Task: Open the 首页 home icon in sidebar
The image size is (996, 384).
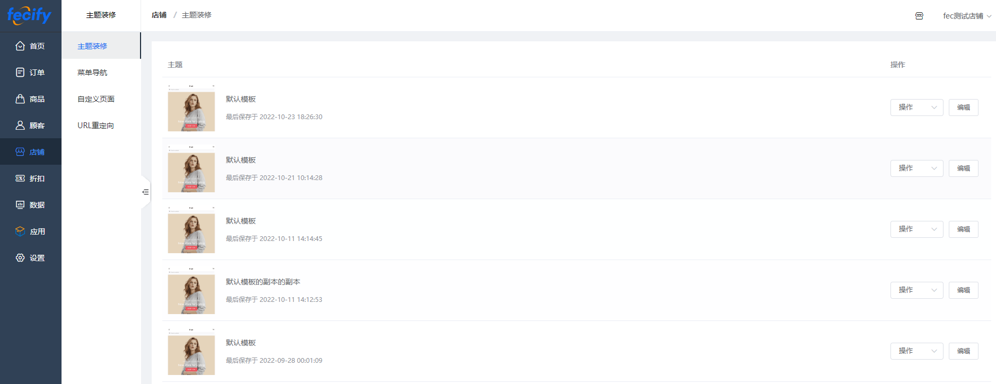Action: coord(20,46)
